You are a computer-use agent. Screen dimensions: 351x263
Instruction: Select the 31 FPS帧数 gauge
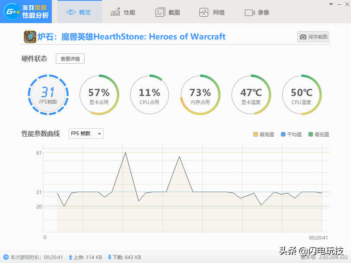48,95
